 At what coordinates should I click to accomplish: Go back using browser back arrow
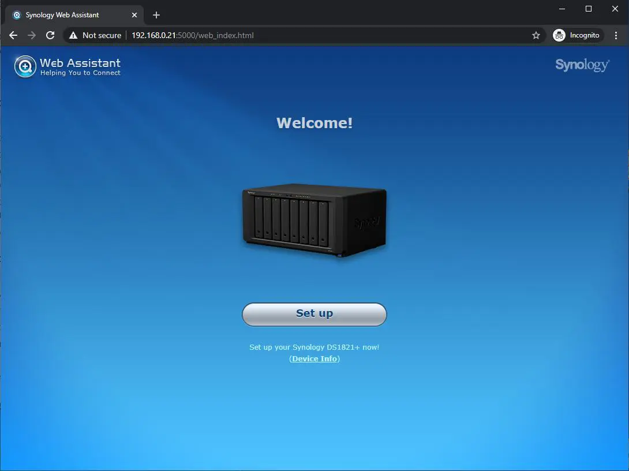[13, 35]
